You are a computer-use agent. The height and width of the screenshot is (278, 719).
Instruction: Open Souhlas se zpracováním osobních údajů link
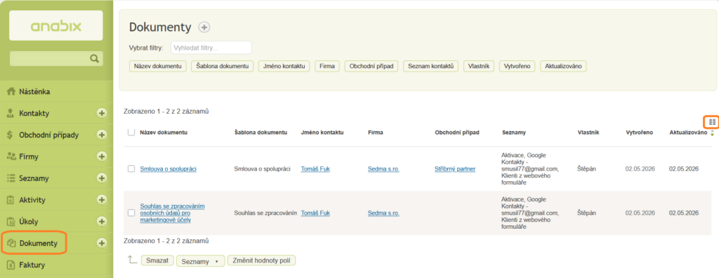173,213
